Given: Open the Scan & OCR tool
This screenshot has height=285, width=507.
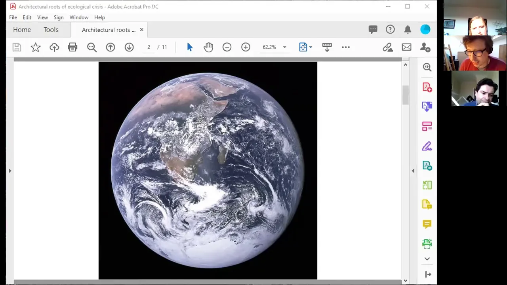Looking at the screenshot, I should click(427, 243).
